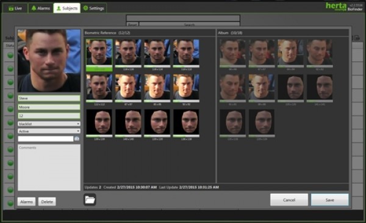Image resolution: width=366 pixels, height=223 pixels.
Task: Click the Subjects tab person icon
Action: point(59,8)
